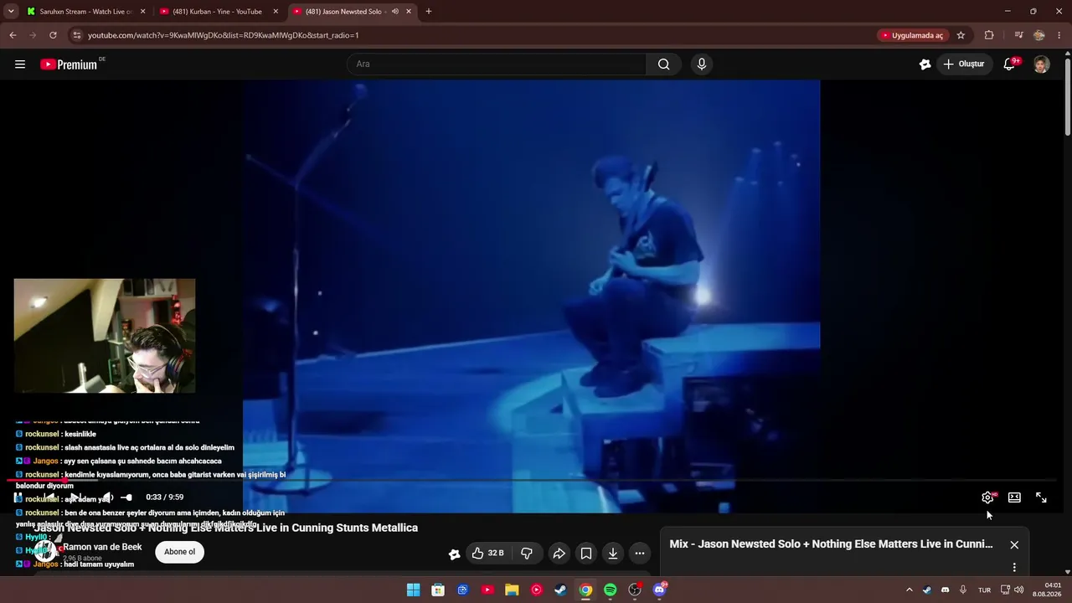This screenshot has width=1072, height=603.
Task: Share the video using the arrow icon
Action: (559, 554)
